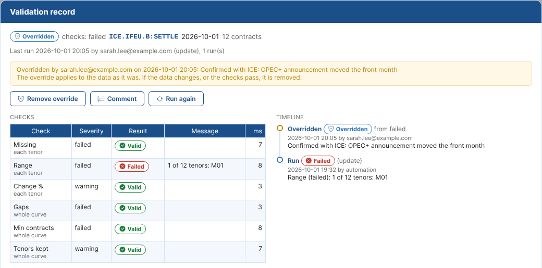Click the Overridden status badge in header
Viewport: 542px width, 268px height.
[34, 36]
